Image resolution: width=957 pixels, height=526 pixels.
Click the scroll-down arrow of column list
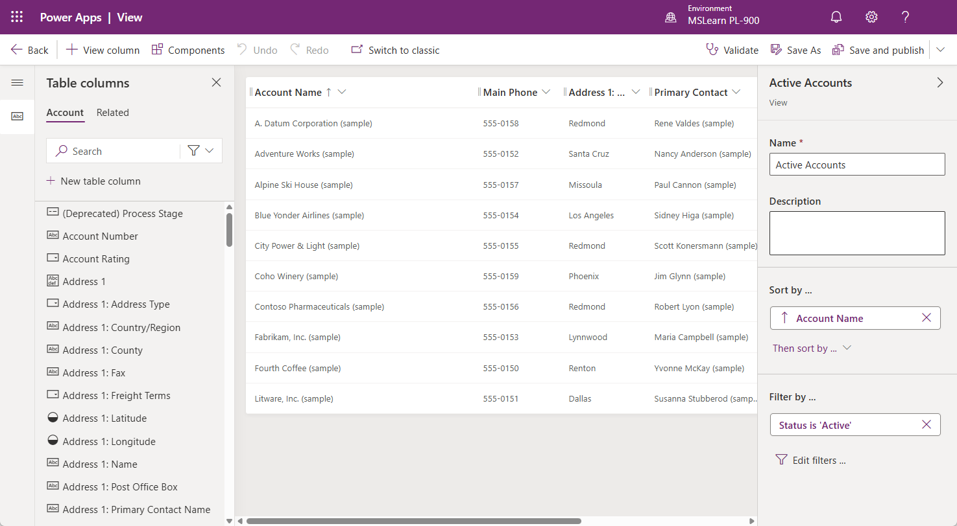(x=229, y=521)
